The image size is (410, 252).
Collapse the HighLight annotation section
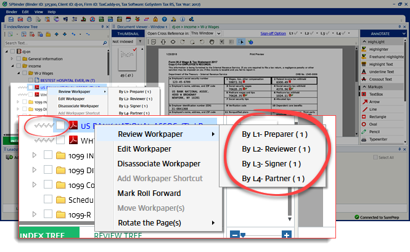point(364,42)
